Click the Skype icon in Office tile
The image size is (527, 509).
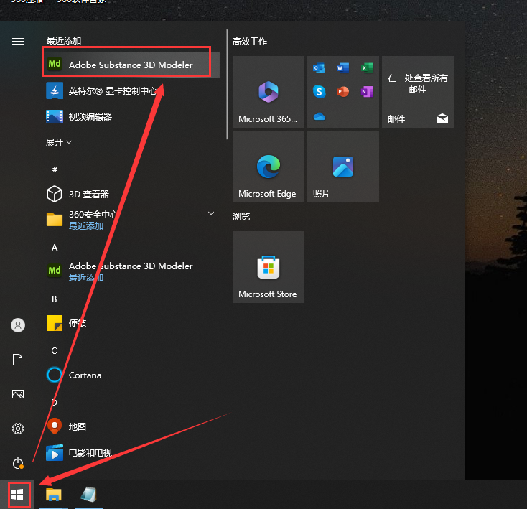tap(319, 91)
